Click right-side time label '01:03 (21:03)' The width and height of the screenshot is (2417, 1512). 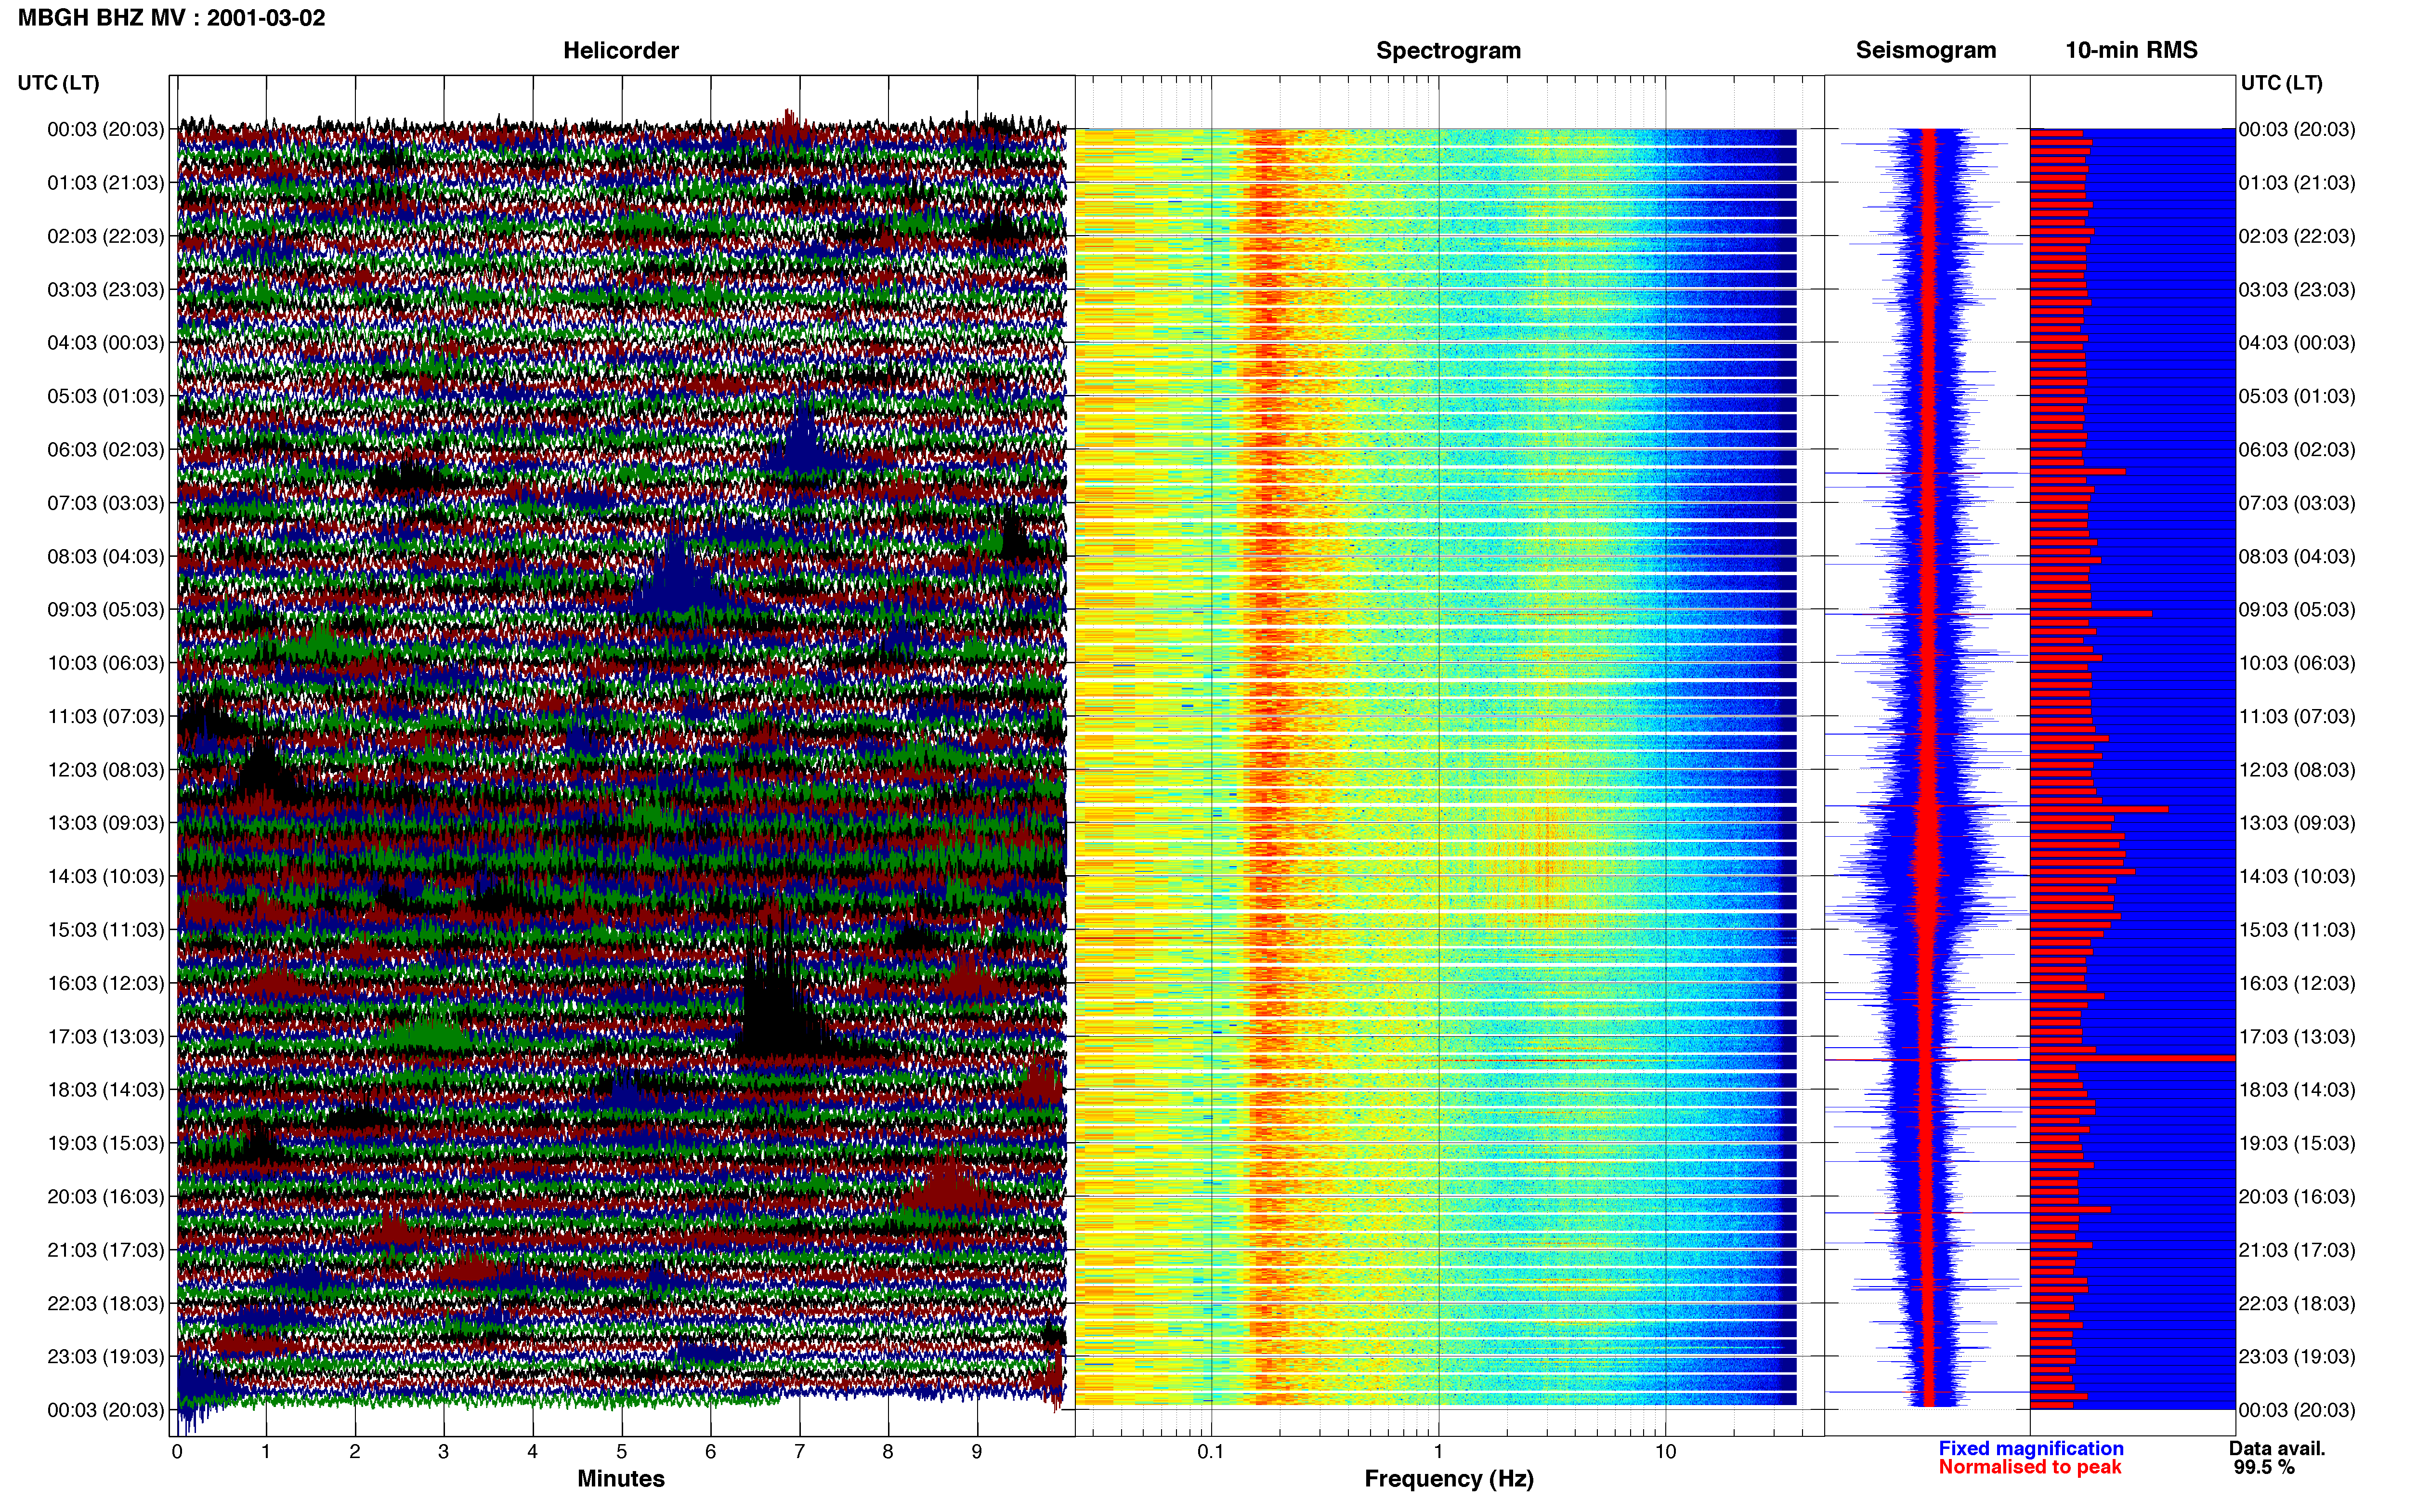(2297, 182)
